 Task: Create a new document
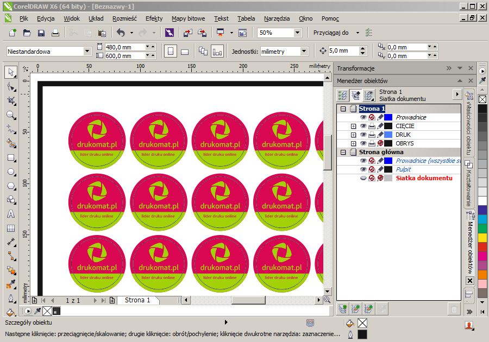click(13, 33)
